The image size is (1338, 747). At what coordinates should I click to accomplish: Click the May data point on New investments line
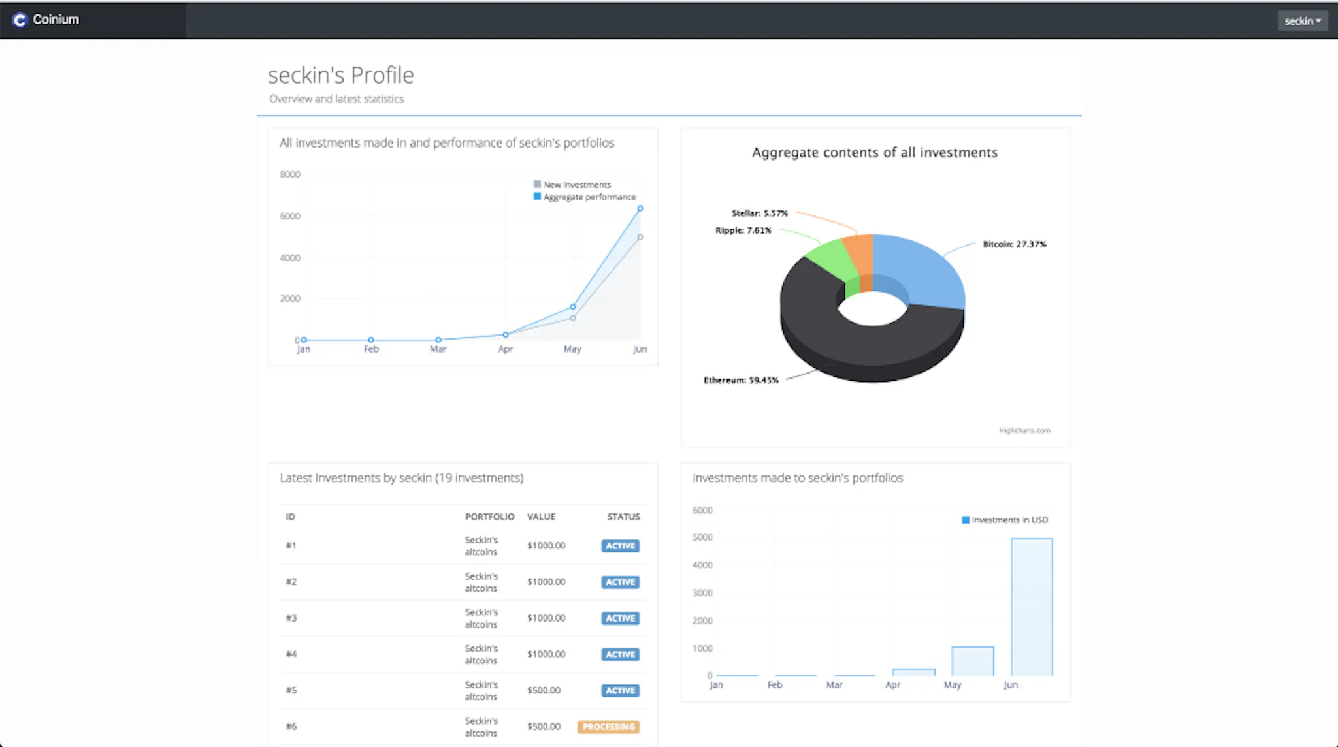click(x=573, y=318)
